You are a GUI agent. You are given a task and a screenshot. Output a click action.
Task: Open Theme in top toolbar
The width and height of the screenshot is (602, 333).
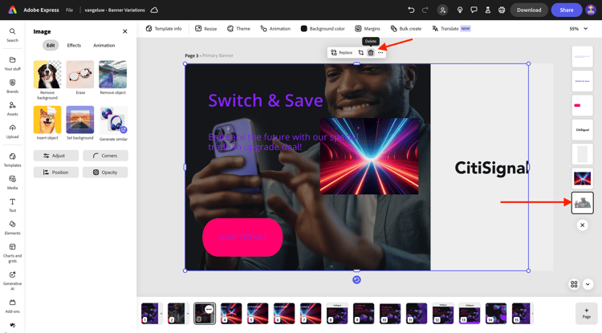(x=238, y=28)
